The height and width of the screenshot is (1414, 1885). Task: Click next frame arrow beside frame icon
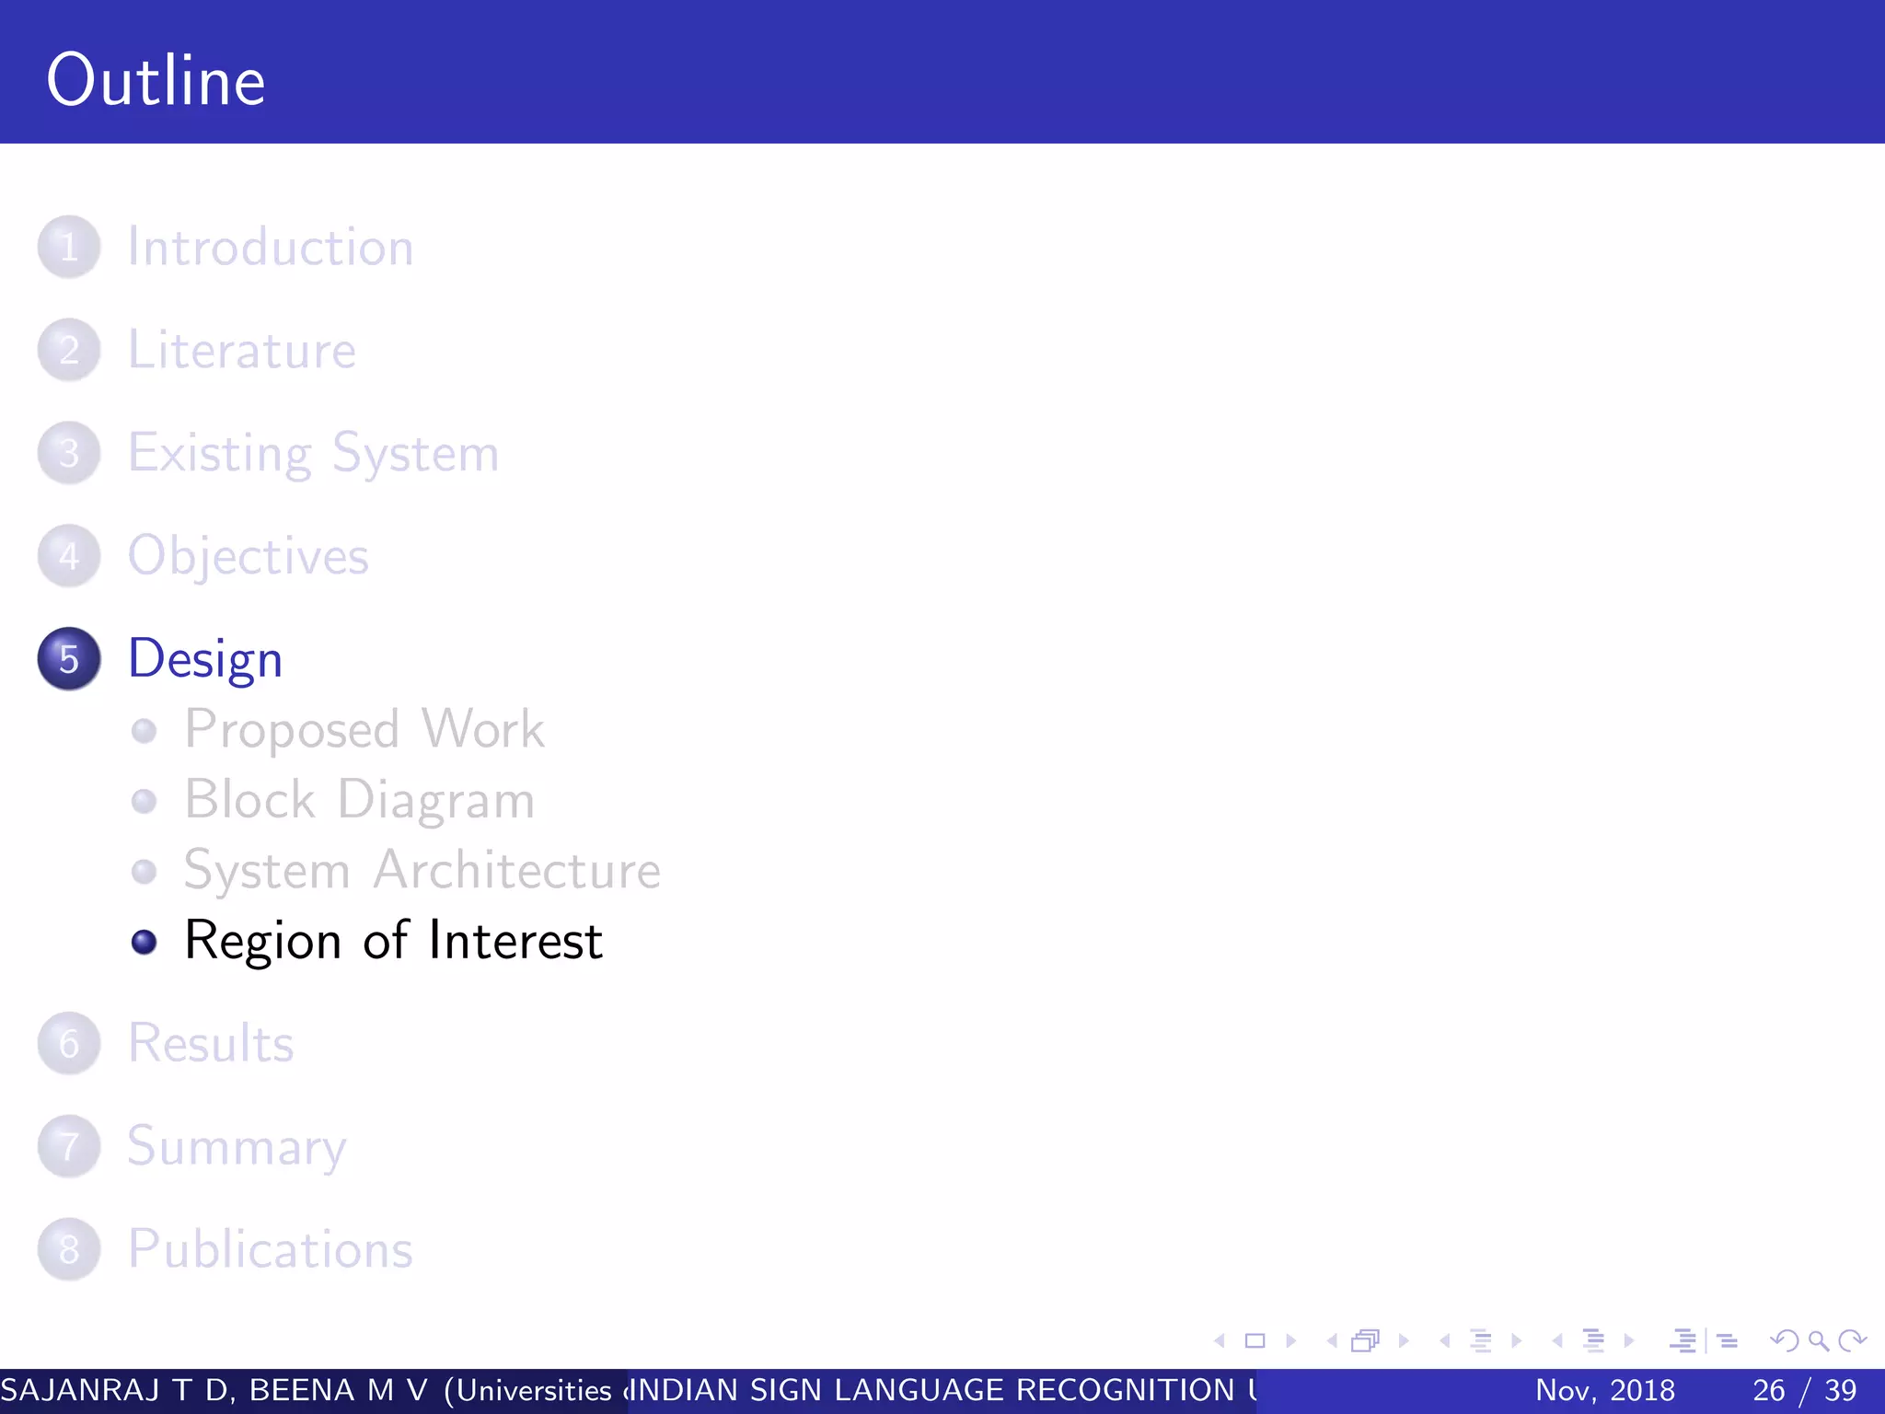[x=1404, y=1341]
